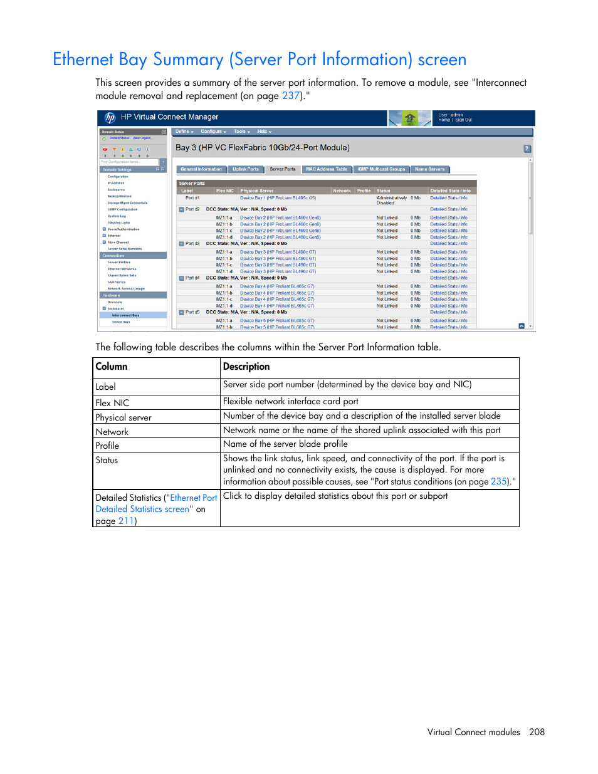
Task: Select Stacking Links in the sidebar
Action: 119,222
